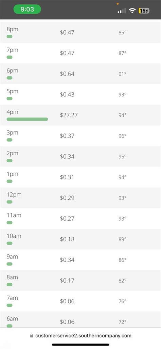Tap the 10am cost $0.18
Viewport: 161px width, 349px height.
67,239
